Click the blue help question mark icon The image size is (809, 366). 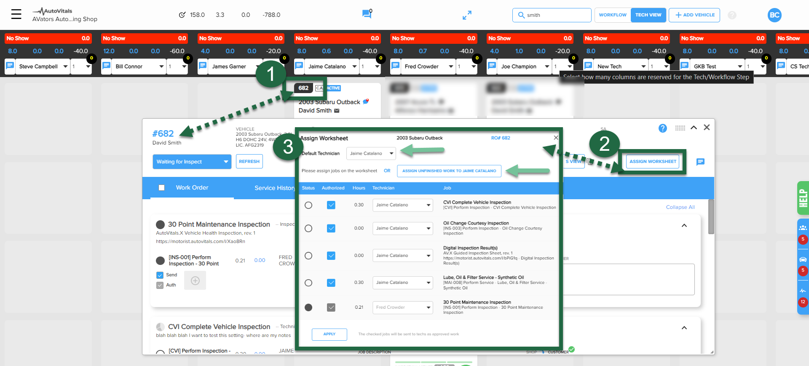point(662,128)
